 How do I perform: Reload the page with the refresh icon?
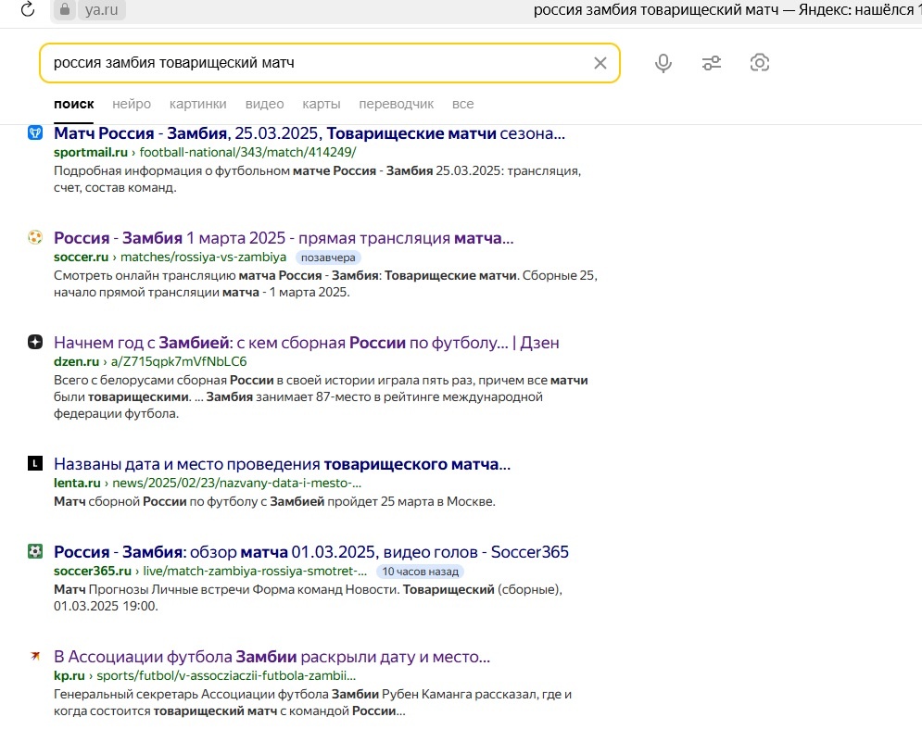28,9
